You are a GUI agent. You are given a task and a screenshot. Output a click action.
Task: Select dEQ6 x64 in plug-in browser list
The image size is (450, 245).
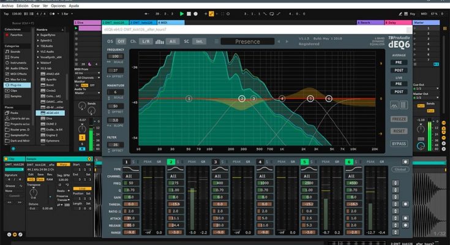(x=53, y=113)
